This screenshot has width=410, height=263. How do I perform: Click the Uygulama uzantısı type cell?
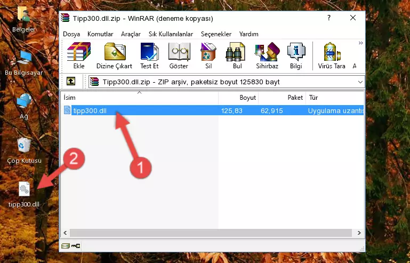tap(336, 111)
